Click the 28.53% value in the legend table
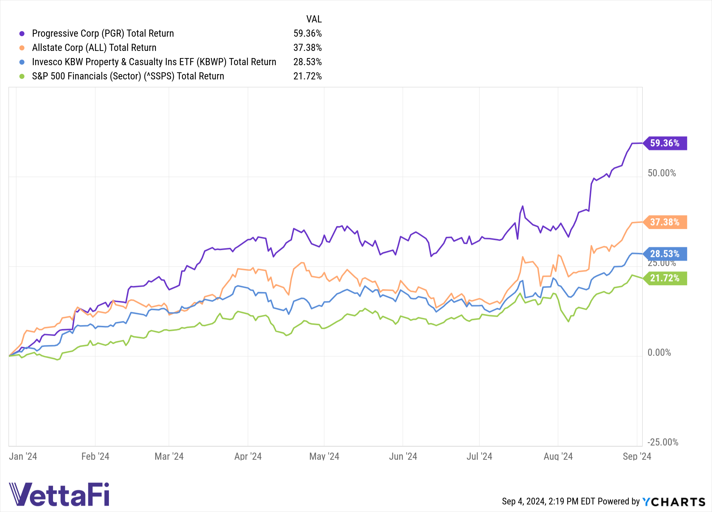This screenshot has width=712, height=512. point(308,62)
